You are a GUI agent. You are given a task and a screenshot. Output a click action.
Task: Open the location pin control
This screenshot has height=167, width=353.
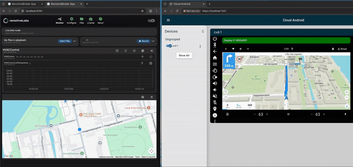tap(215, 109)
